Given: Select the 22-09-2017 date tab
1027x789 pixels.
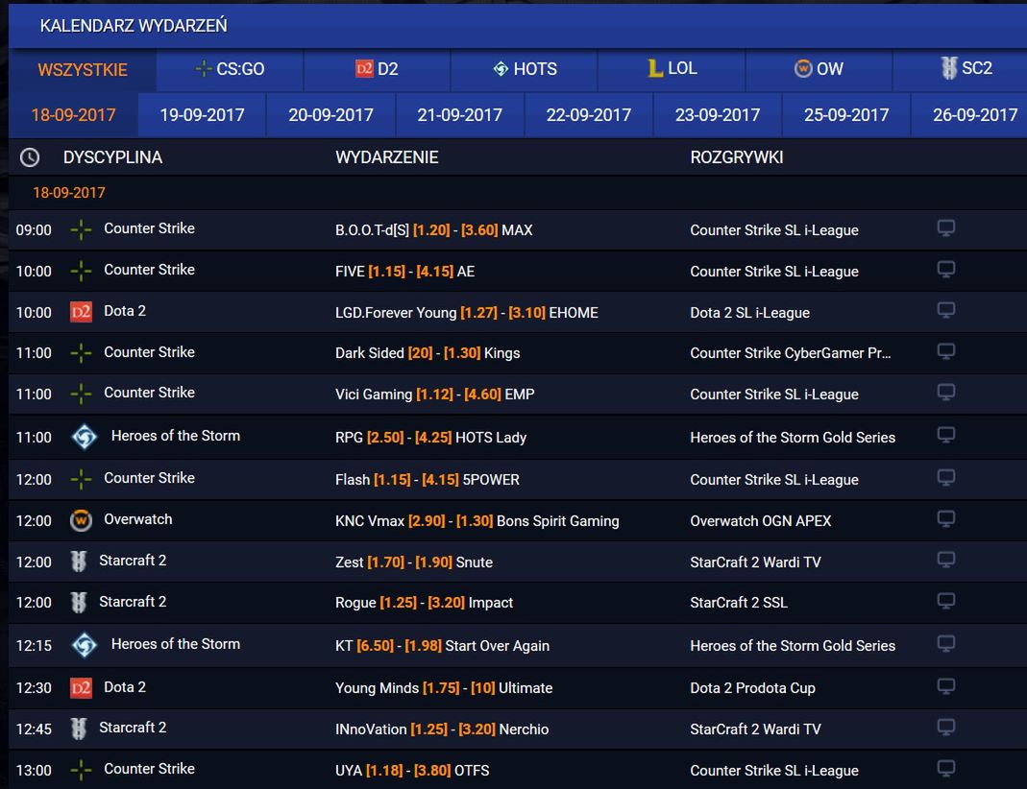Looking at the screenshot, I should tap(589, 115).
